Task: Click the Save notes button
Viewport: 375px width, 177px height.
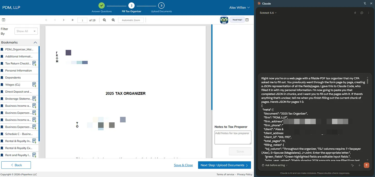Action: pos(240,151)
